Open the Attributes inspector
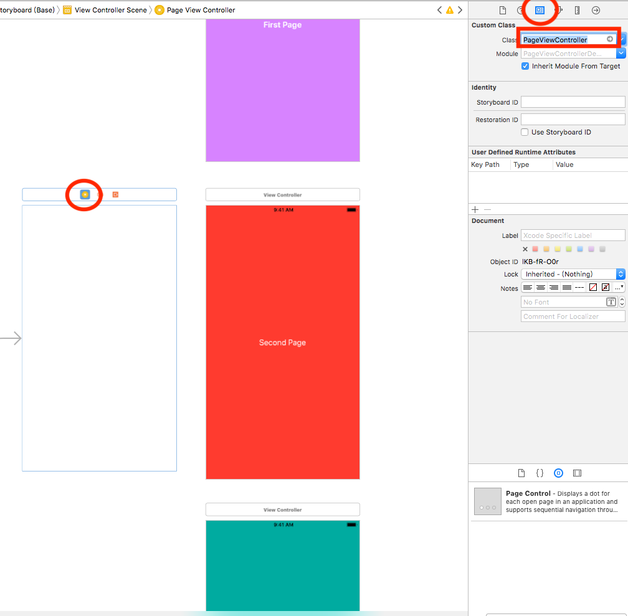 click(558, 10)
